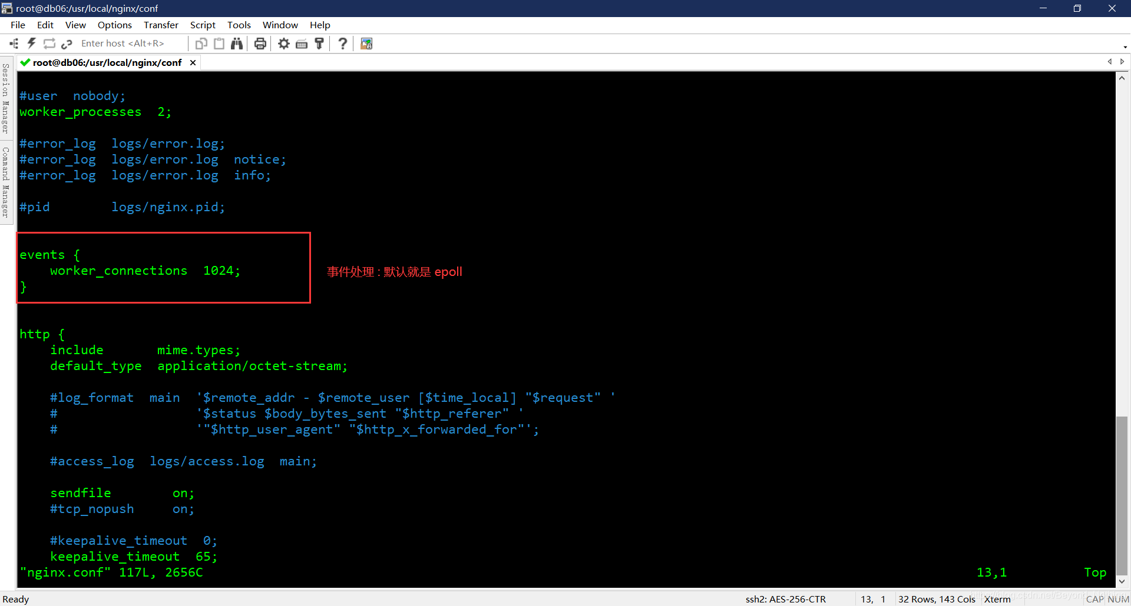
Task: Click the 32 Rows, 143 Cols status entry
Action: [x=937, y=599]
